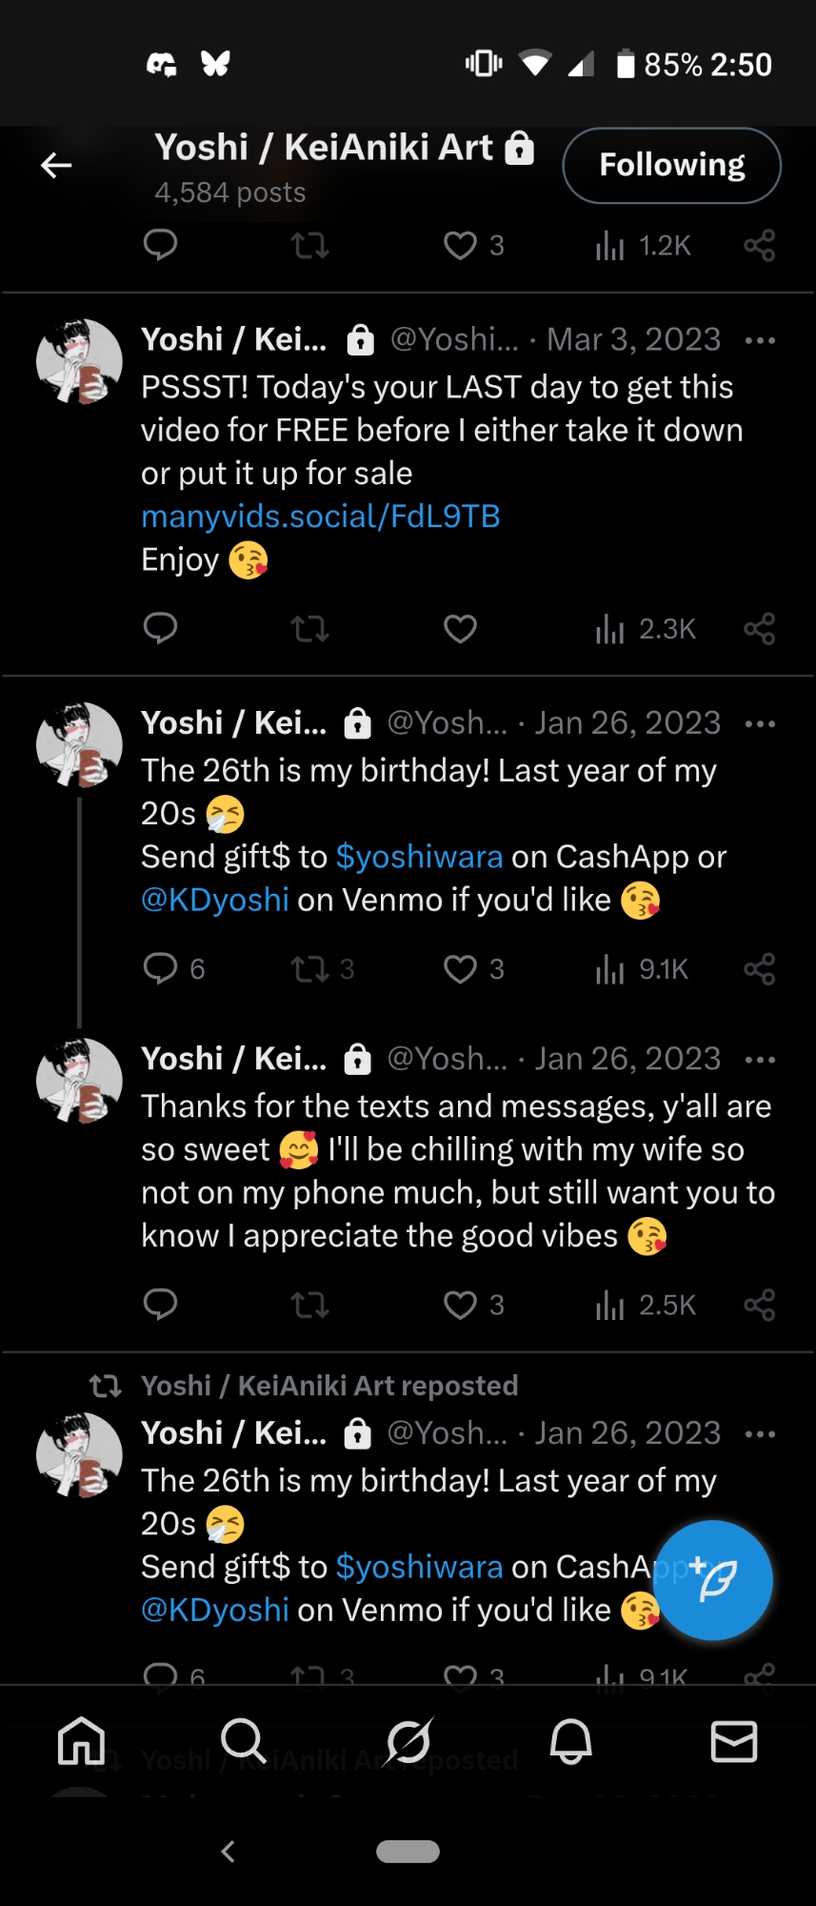816x1906 pixels.
Task: Tap the Following button on profile header
Action: pos(671,165)
